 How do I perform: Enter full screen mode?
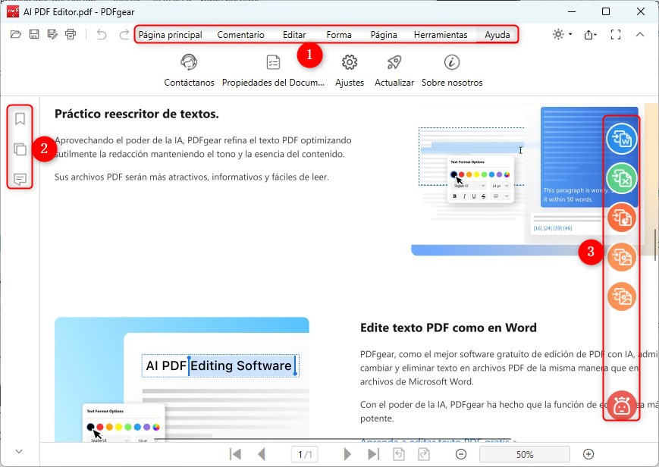point(616,34)
